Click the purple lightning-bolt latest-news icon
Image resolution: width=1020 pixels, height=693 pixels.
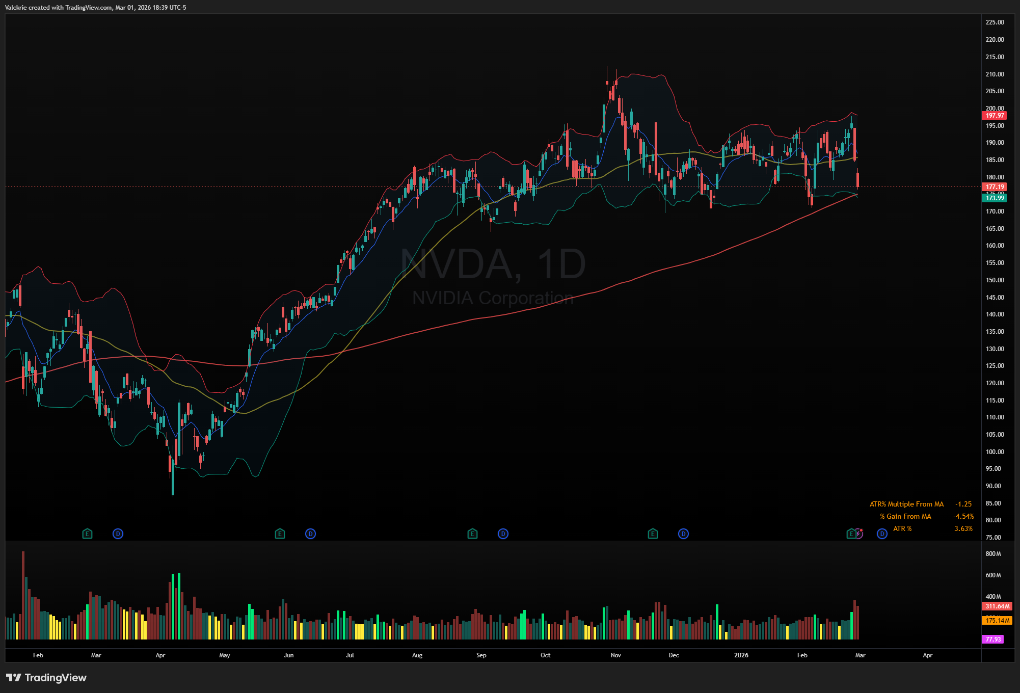[x=860, y=534]
